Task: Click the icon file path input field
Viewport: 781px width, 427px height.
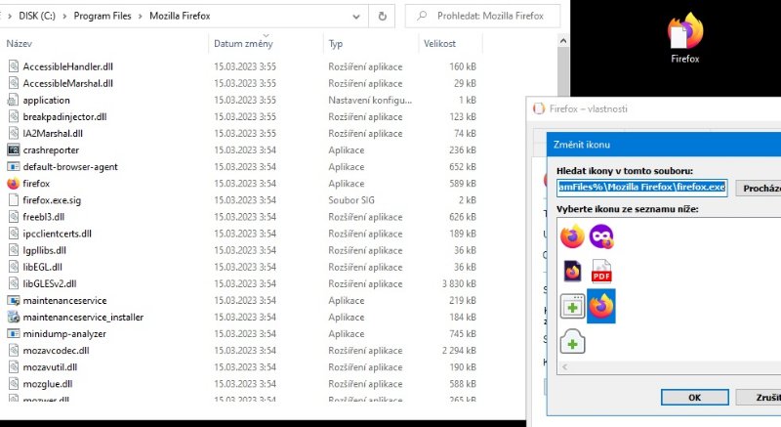Action: [642, 188]
